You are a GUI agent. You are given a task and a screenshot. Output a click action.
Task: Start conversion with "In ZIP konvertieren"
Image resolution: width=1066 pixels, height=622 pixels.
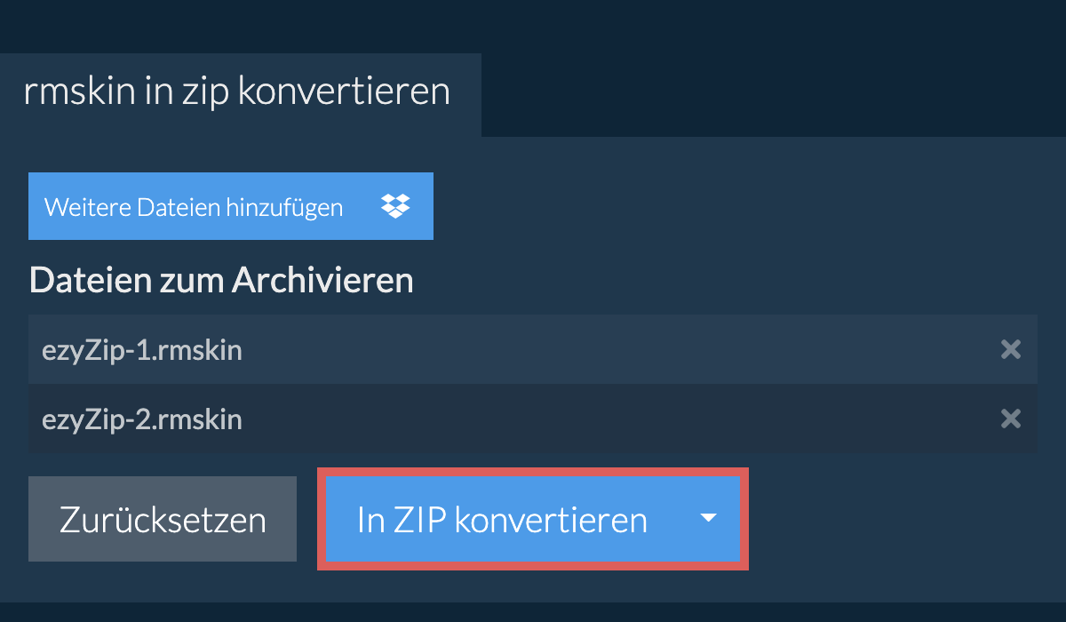tap(502, 520)
